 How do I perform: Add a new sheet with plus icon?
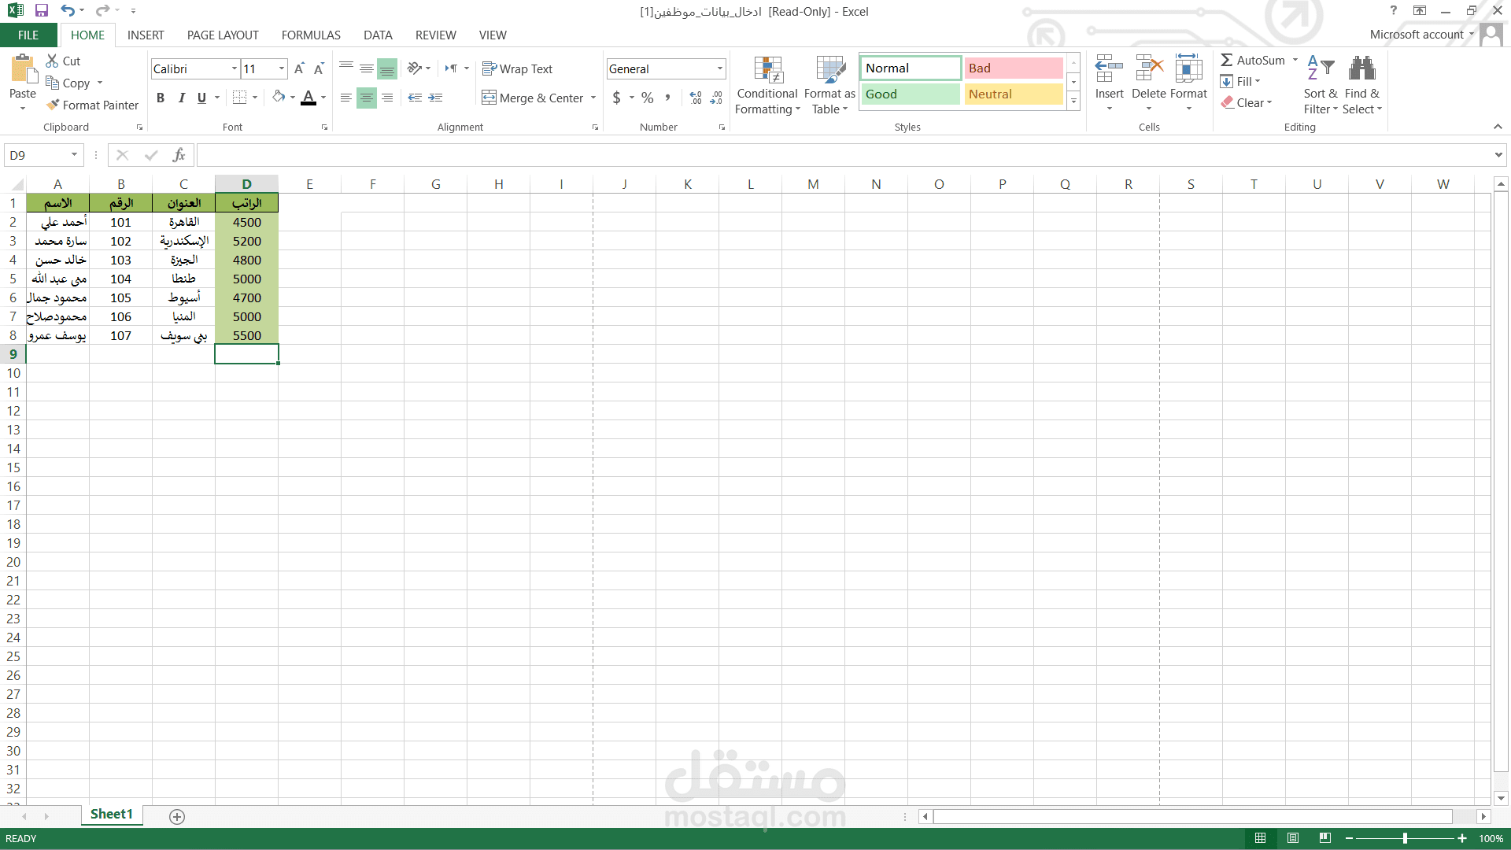[177, 816]
